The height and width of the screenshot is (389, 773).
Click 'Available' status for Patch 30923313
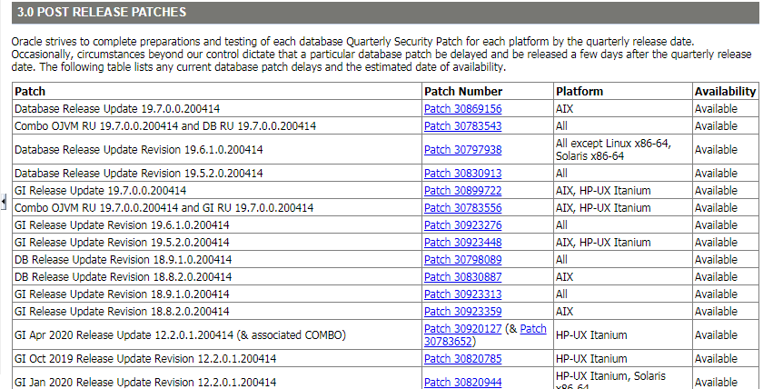point(726,294)
